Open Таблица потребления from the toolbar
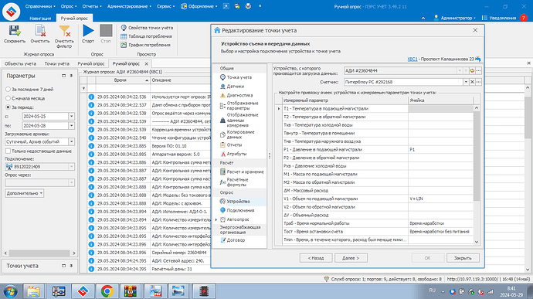Viewport: 533px width, 299px height. point(146,36)
